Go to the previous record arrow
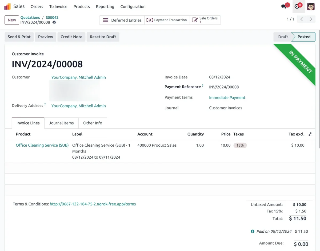 (x=301, y=19)
